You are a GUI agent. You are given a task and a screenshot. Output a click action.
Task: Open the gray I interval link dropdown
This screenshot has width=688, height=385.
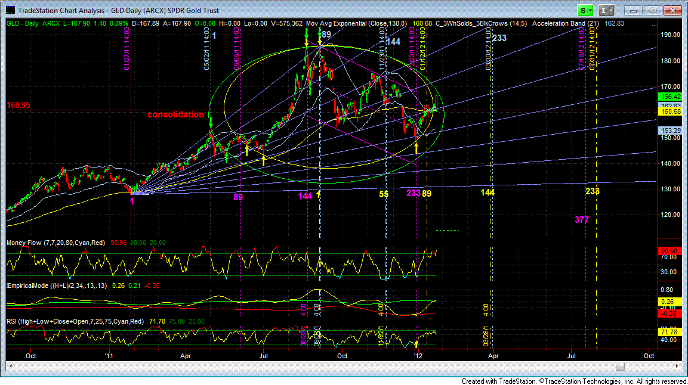tap(606, 10)
